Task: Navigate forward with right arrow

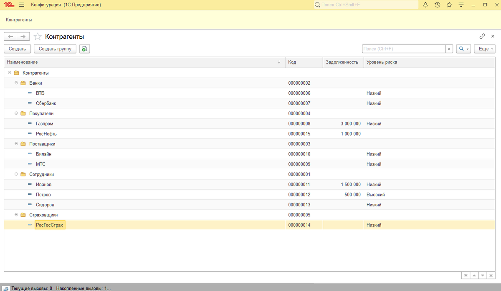Action: click(23, 37)
